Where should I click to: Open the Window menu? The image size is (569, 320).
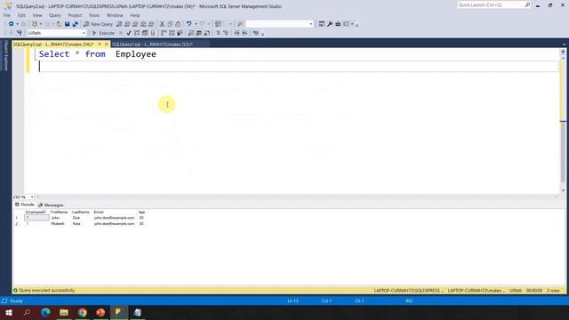[115, 15]
